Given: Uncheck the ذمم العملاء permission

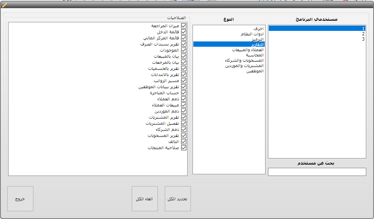Looking at the screenshot, I should 184,99.
